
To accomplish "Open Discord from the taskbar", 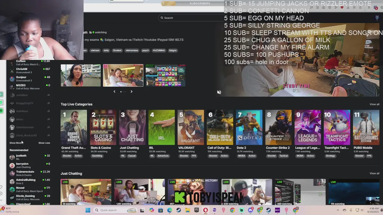I will click(x=250, y=210).
